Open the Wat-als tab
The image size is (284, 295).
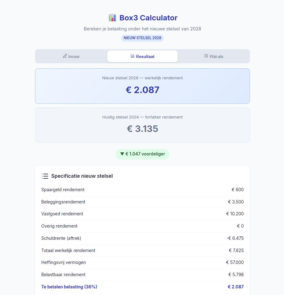point(214,56)
